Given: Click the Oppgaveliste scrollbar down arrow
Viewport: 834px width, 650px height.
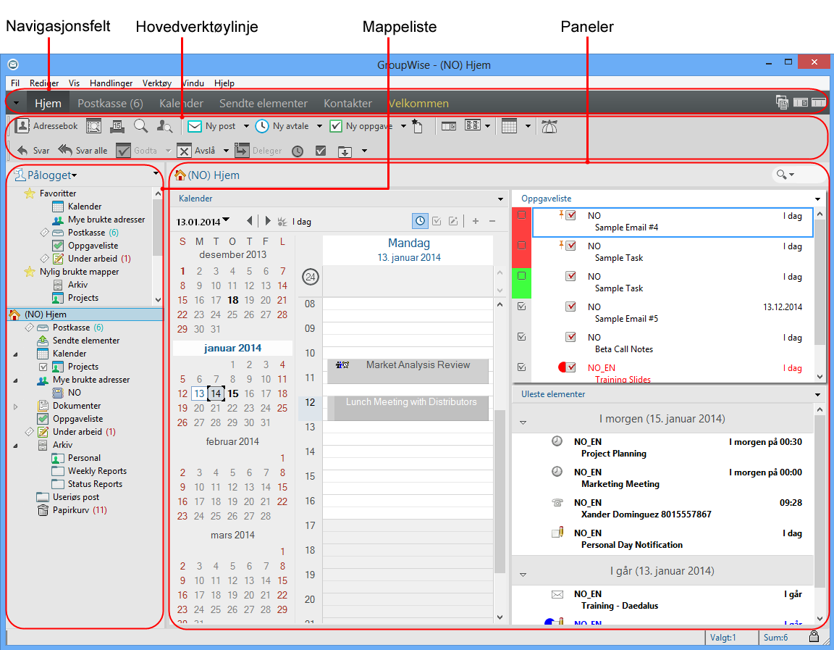Looking at the screenshot, I should pos(820,376).
